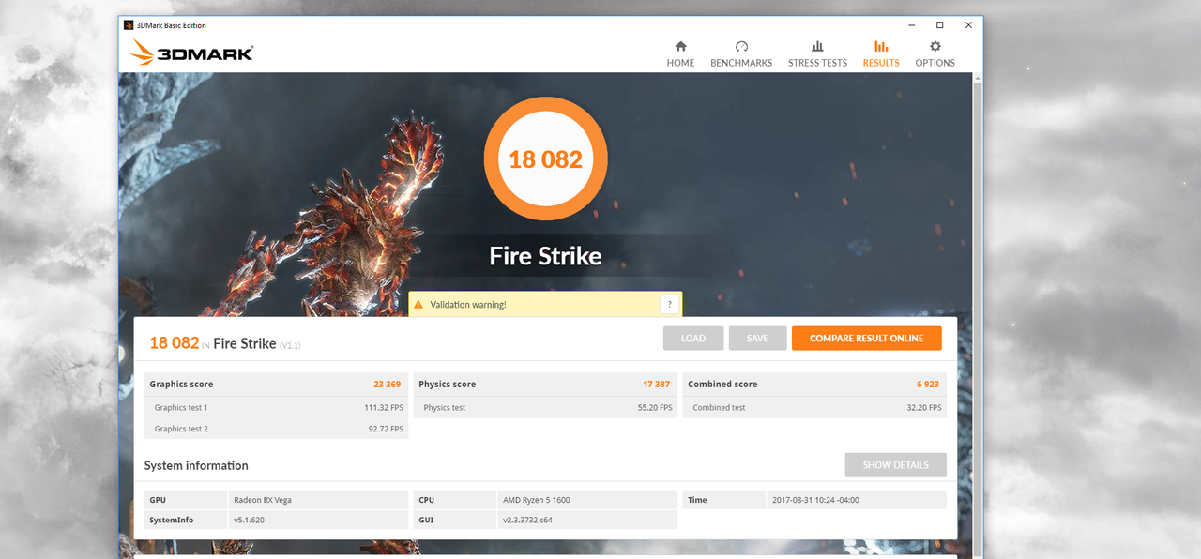This screenshot has width=1201, height=559.
Task: Click the Fire Strike title text
Action: (545, 255)
